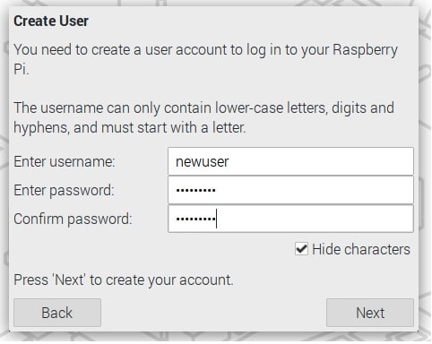Click the empty right side of Confirm password field
Screen dimensions: 432x344
[x=315, y=219]
